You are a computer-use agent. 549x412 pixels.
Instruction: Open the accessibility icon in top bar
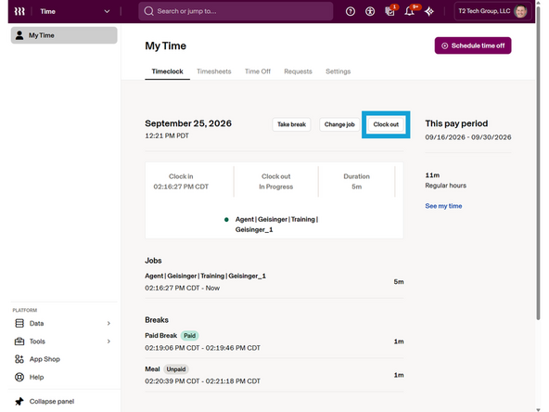point(370,11)
